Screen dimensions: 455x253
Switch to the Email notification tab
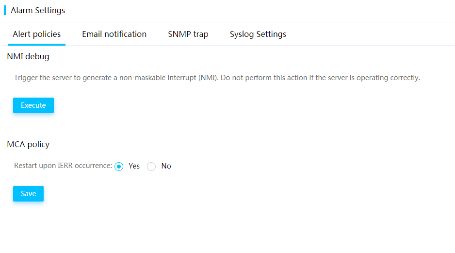click(114, 34)
